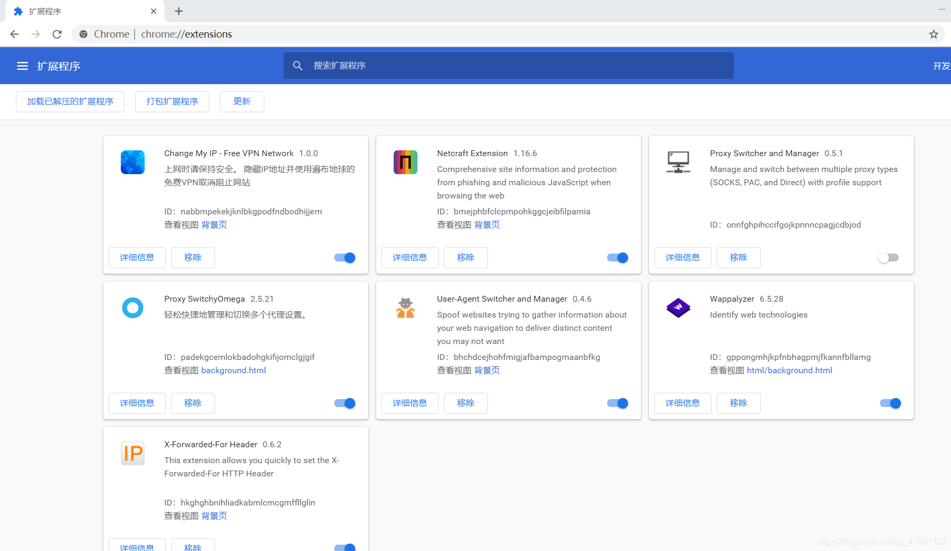Click the Chrome site info icon in address bar
This screenshot has height=551, width=951.
coord(83,34)
